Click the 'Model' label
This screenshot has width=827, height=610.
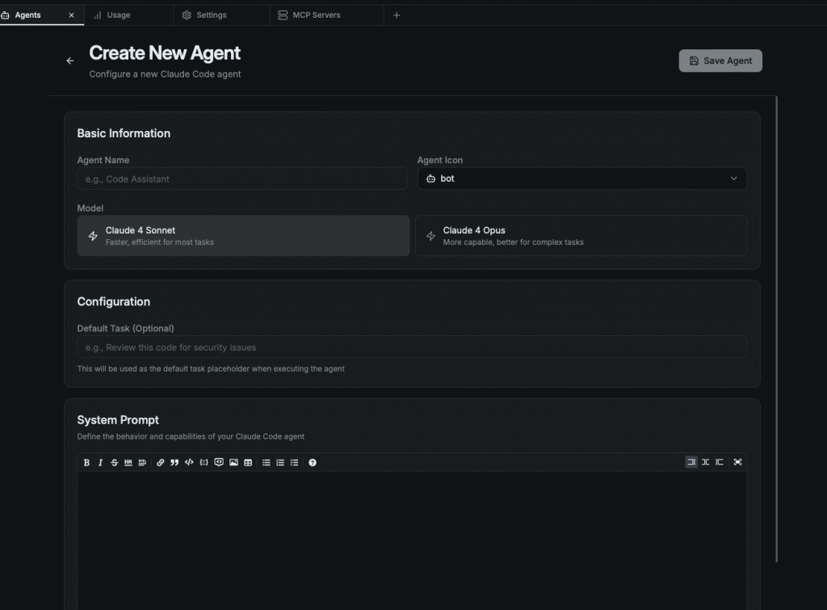click(x=90, y=208)
